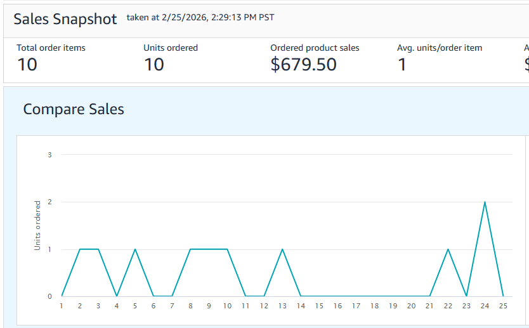
Task: Click the y-axis label 2
Action: [49, 202]
